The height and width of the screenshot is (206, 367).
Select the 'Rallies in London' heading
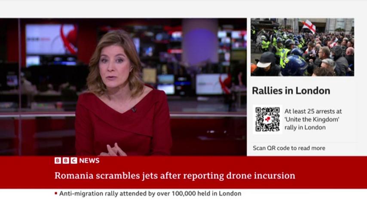pos(291,91)
